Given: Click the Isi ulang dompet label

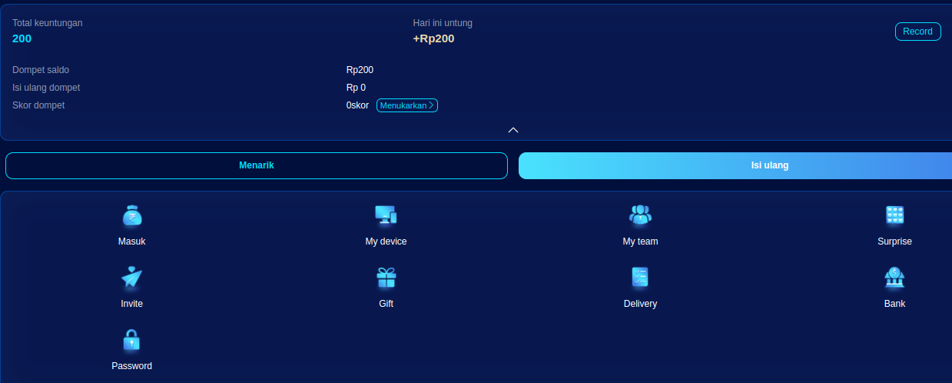Looking at the screenshot, I should [x=46, y=88].
